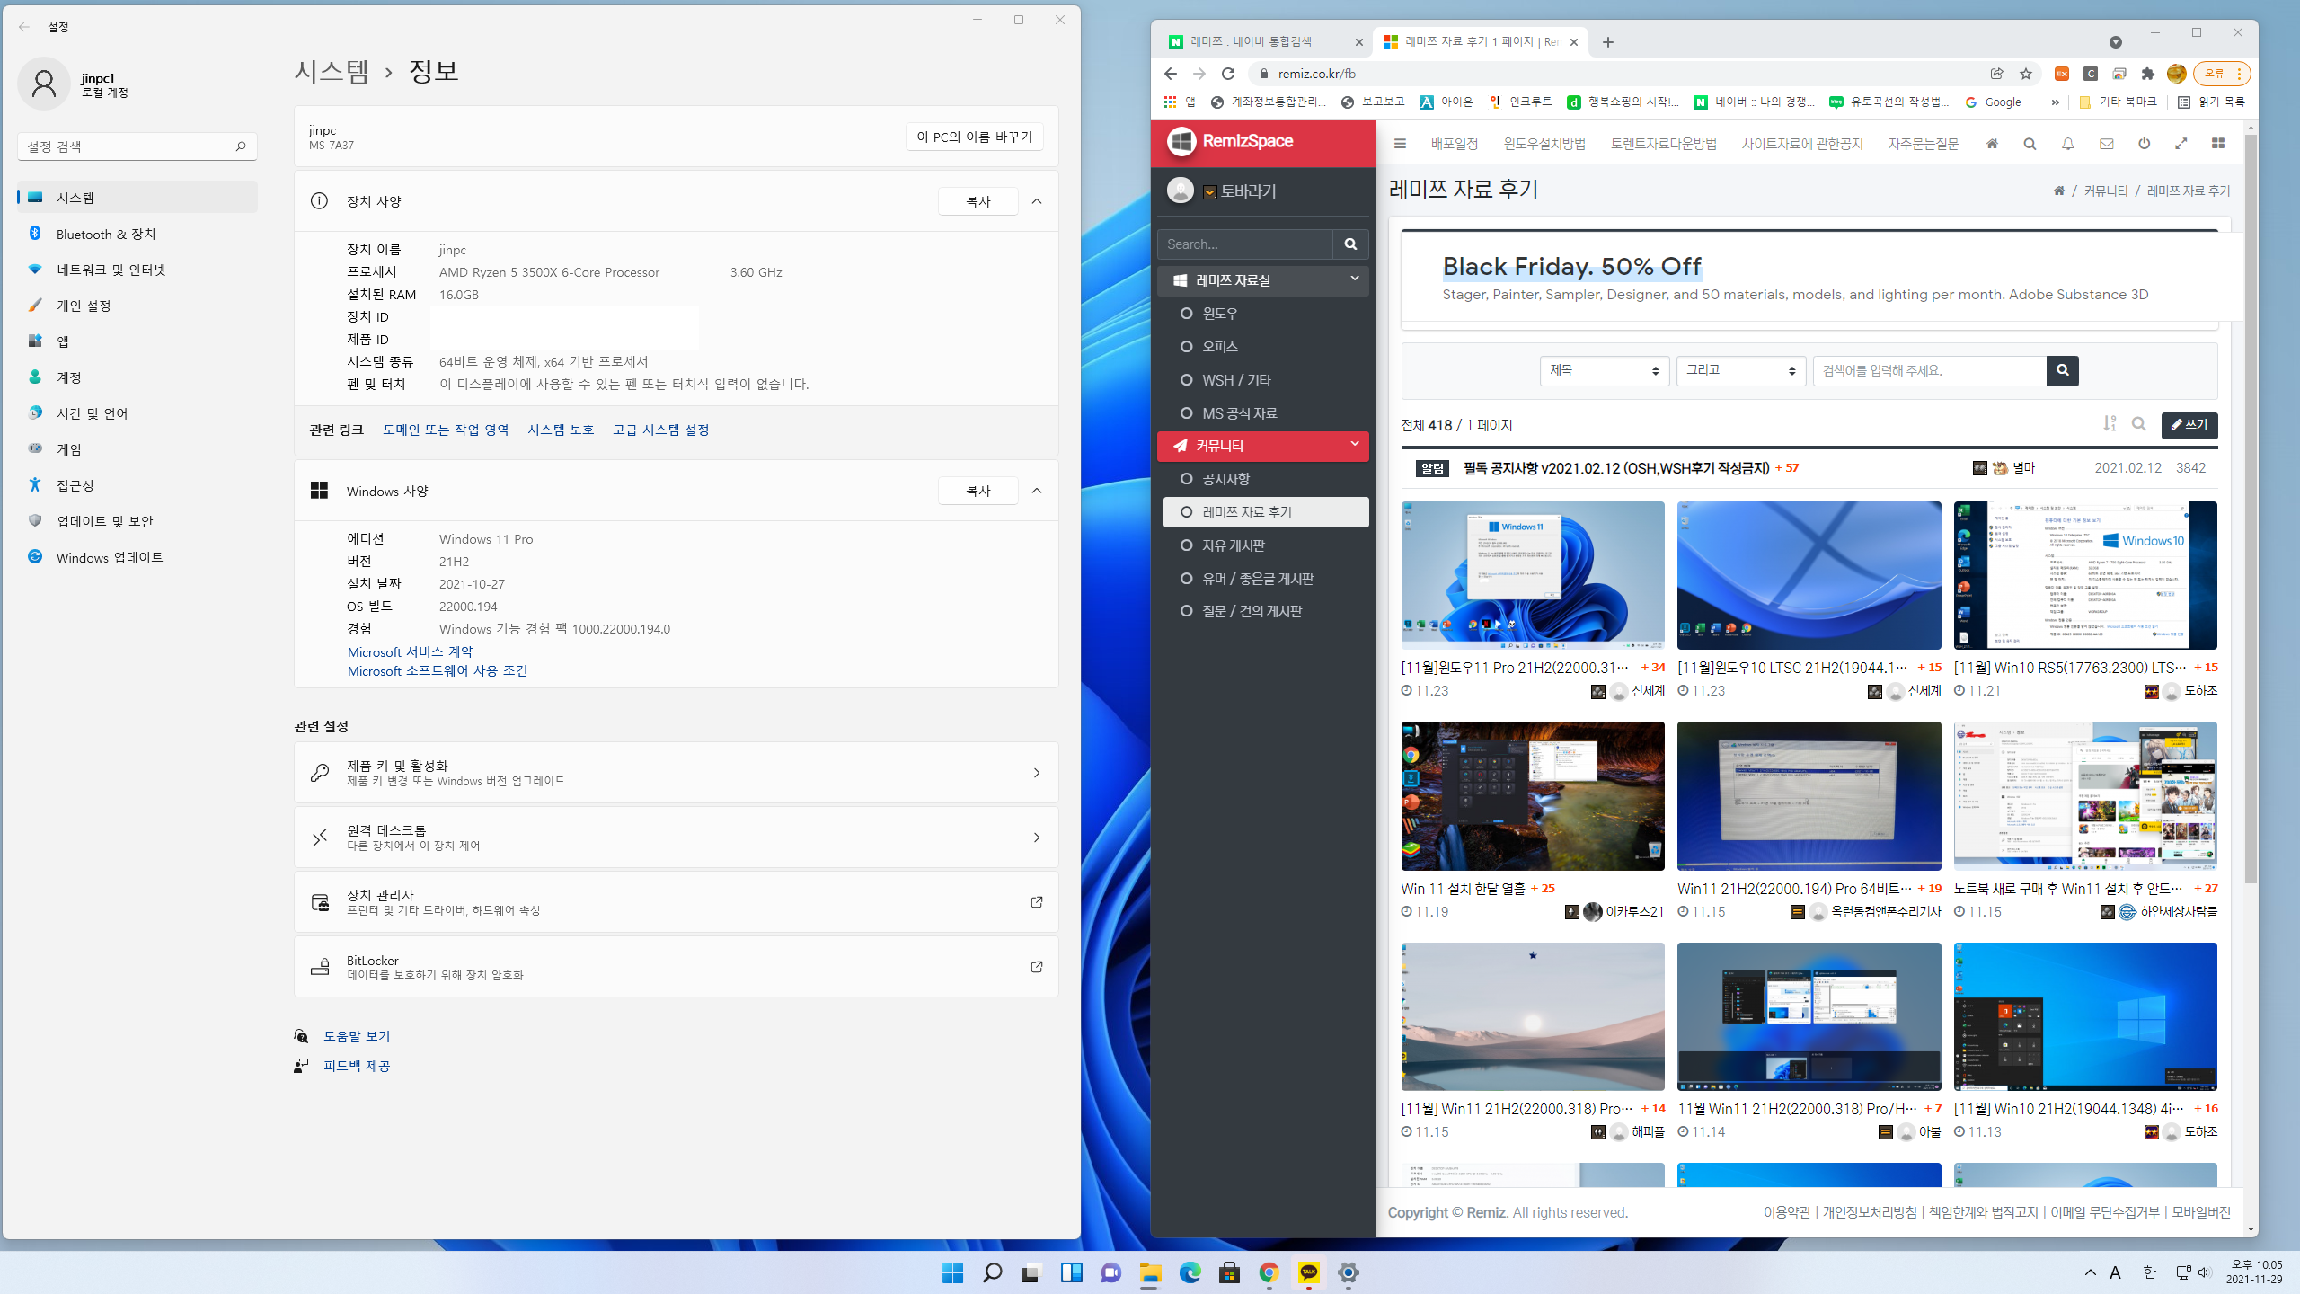Viewport: 2300px width, 1294px height.
Task: Select Windows 업데이트 in Settings sidebar
Action: [137, 557]
